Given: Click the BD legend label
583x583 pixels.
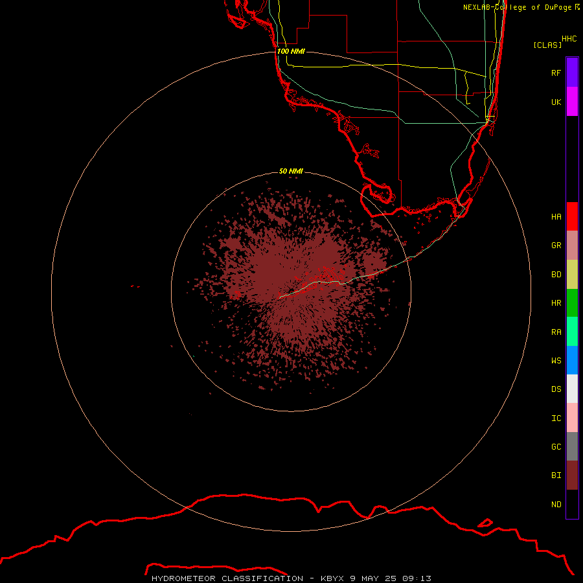Looking at the screenshot, I should (556, 275).
